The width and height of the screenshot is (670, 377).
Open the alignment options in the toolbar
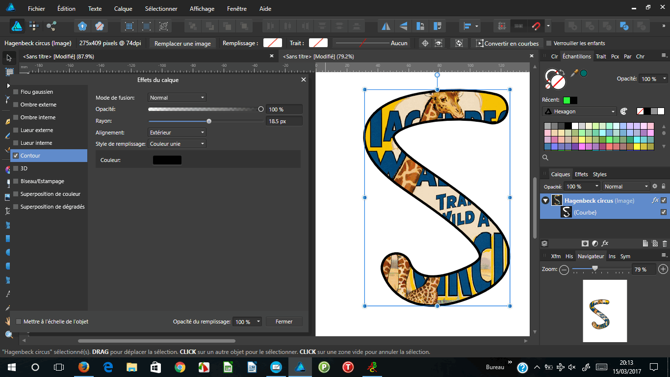pos(471,26)
